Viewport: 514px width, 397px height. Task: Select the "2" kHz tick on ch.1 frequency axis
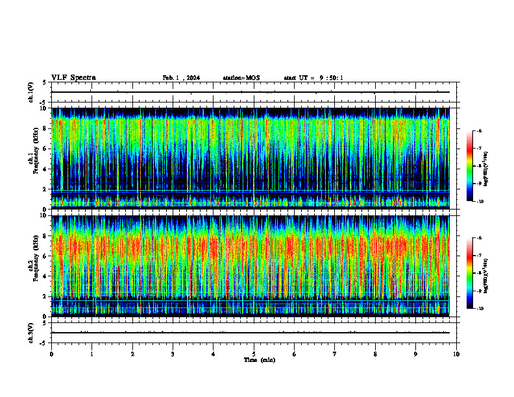46,189
